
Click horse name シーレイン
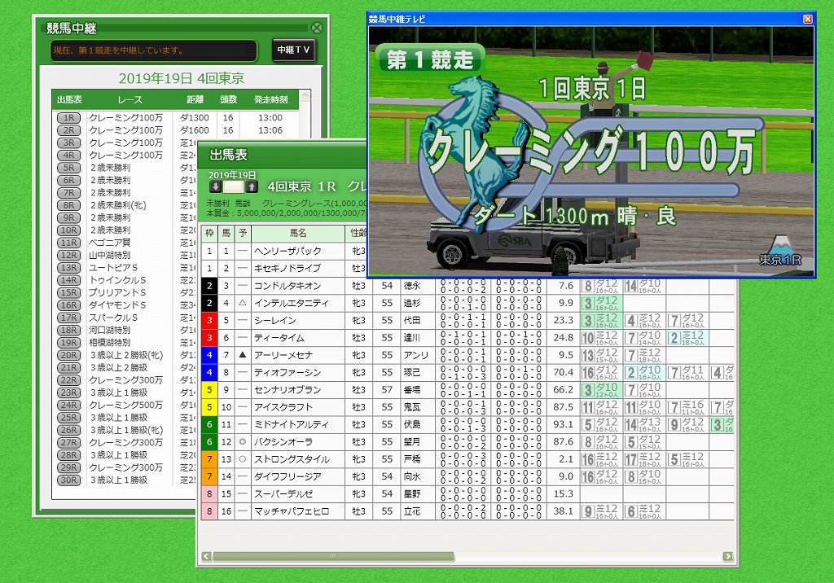click(275, 321)
